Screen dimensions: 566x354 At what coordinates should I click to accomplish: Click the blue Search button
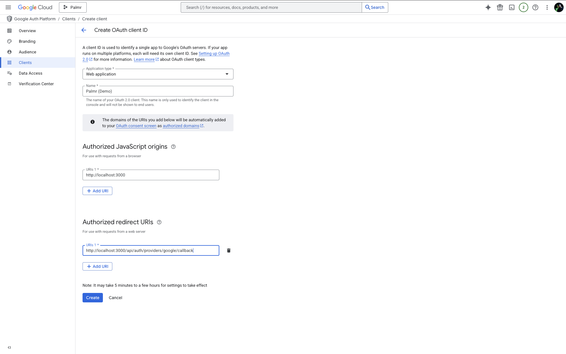pyautogui.click(x=375, y=7)
